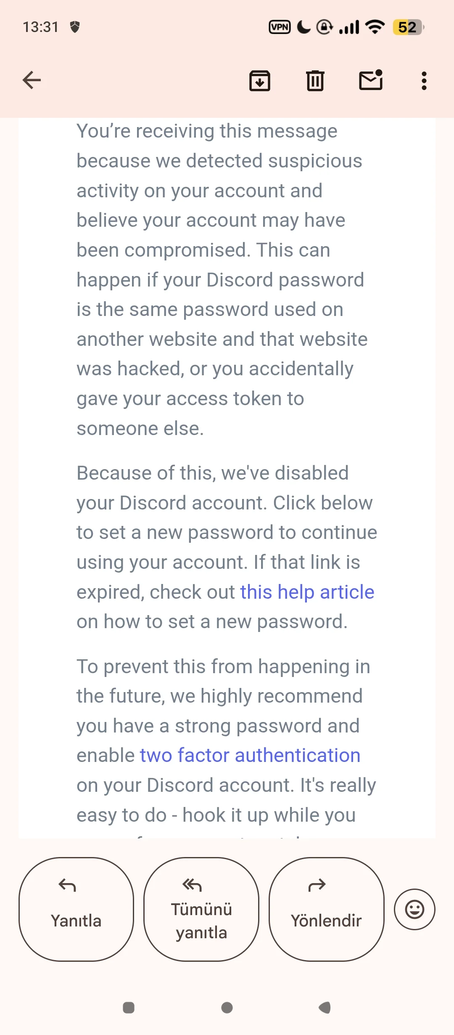Tap the Android recent apps square

point(129,1008)
